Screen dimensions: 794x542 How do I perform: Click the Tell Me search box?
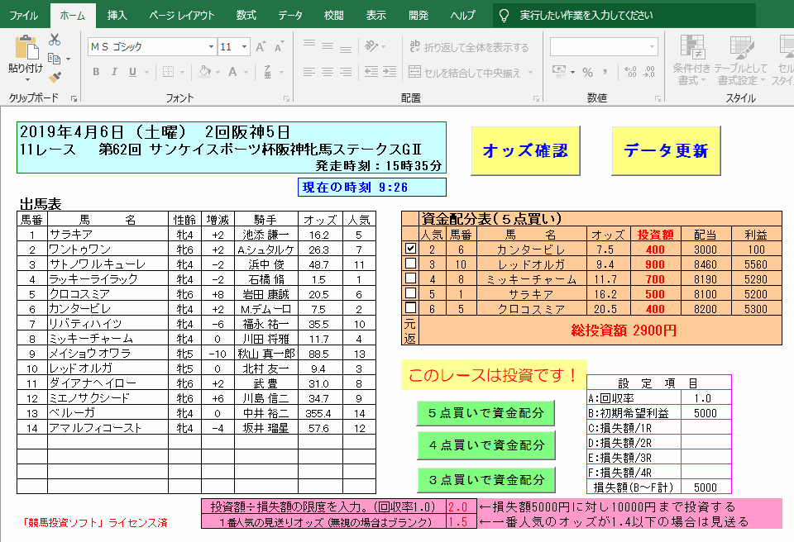tap(624, 16)
